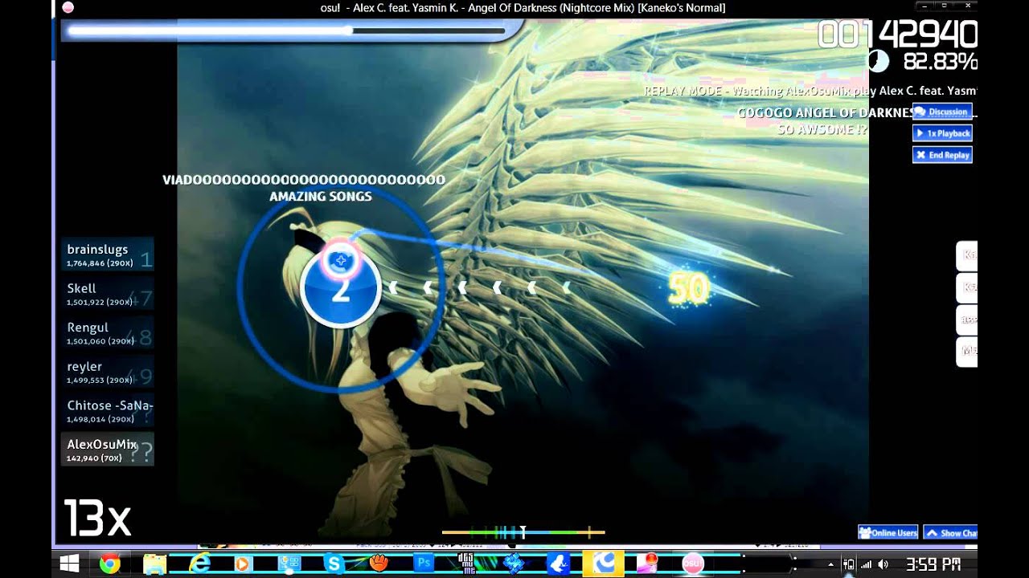This screenshot has height=578, width=1029.
Task: Click the 82.83% accuracy readout
Action: (940, 62)
